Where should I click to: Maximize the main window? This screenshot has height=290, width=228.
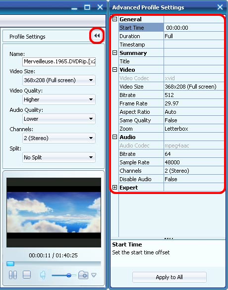tap(87, 7)
